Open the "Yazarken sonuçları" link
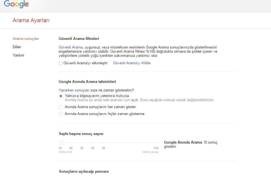This screenshot has width=271, height=176. coord(74,90)
